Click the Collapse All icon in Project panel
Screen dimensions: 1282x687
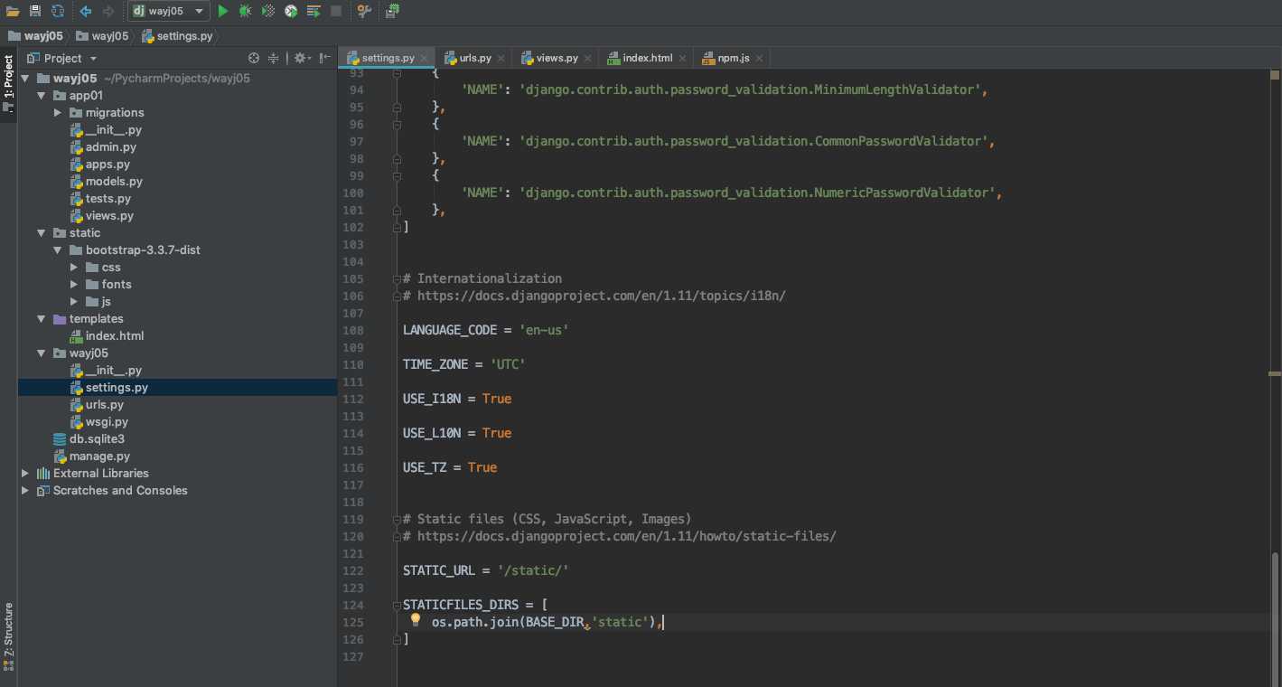(x=274, y=58)
